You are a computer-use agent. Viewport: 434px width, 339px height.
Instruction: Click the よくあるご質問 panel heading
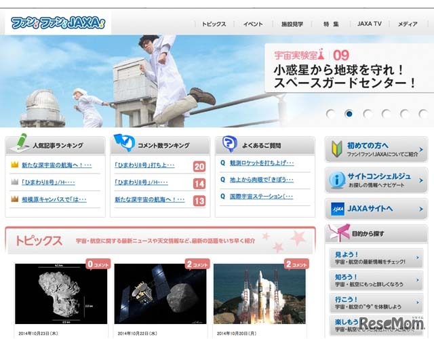(x=262, y=145)
